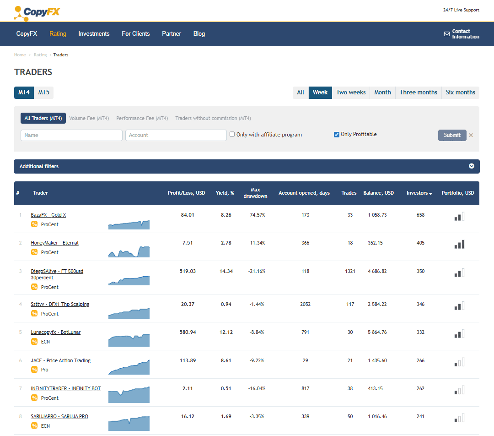Open the For Clients menu item
Image resolution: width=494 pixels, height=436 pixels.
136,34
